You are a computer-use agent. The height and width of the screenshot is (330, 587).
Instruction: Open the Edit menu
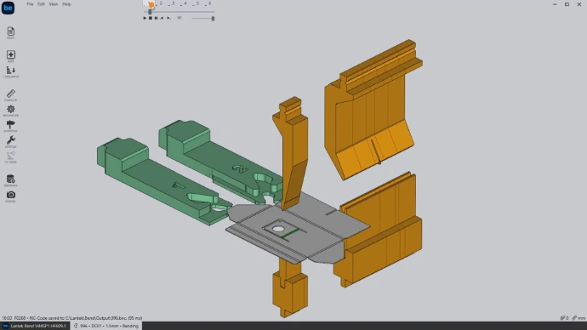coord(41,4)
